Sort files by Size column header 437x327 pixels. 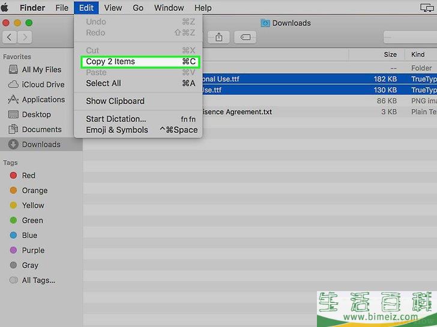390,54
